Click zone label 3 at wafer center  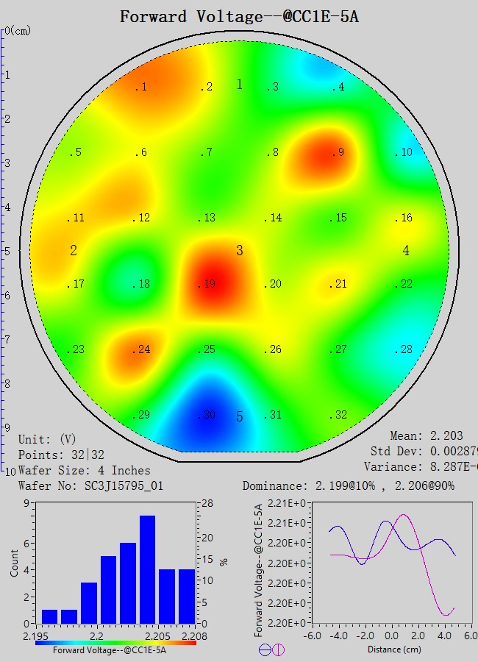[239, 251]
